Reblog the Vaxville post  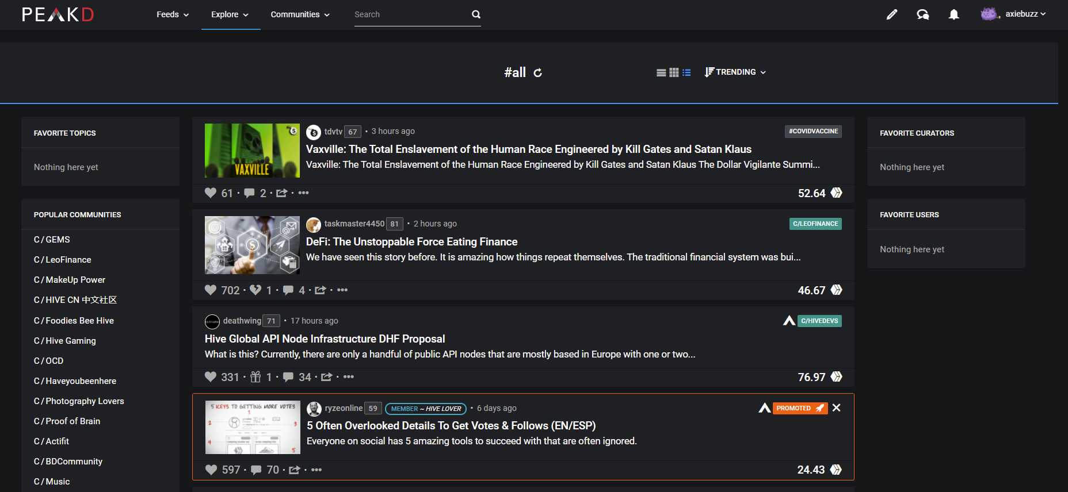pyautogui.click(x=281, y=193)
